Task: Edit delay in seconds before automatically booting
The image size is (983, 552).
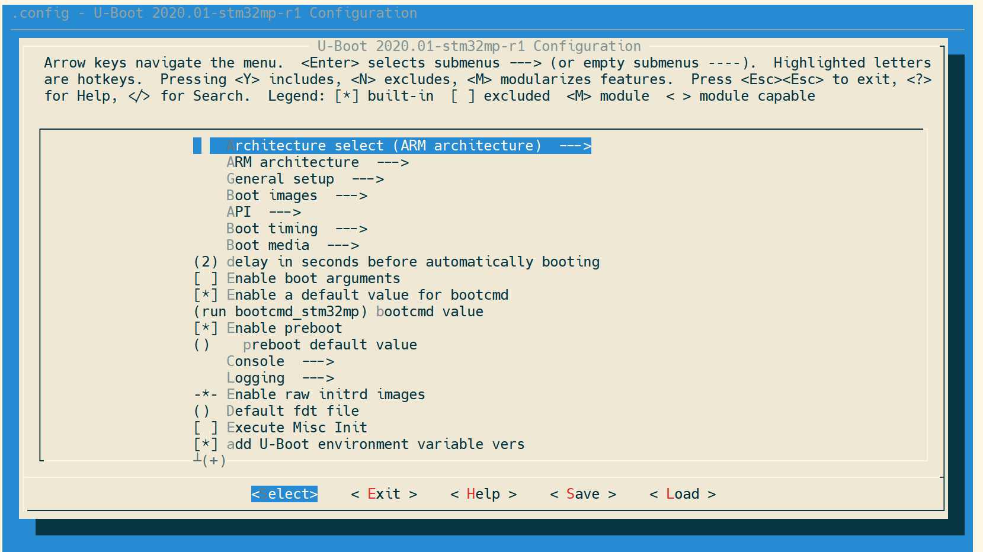Action: pyautogui.click(x=396, y=262)
